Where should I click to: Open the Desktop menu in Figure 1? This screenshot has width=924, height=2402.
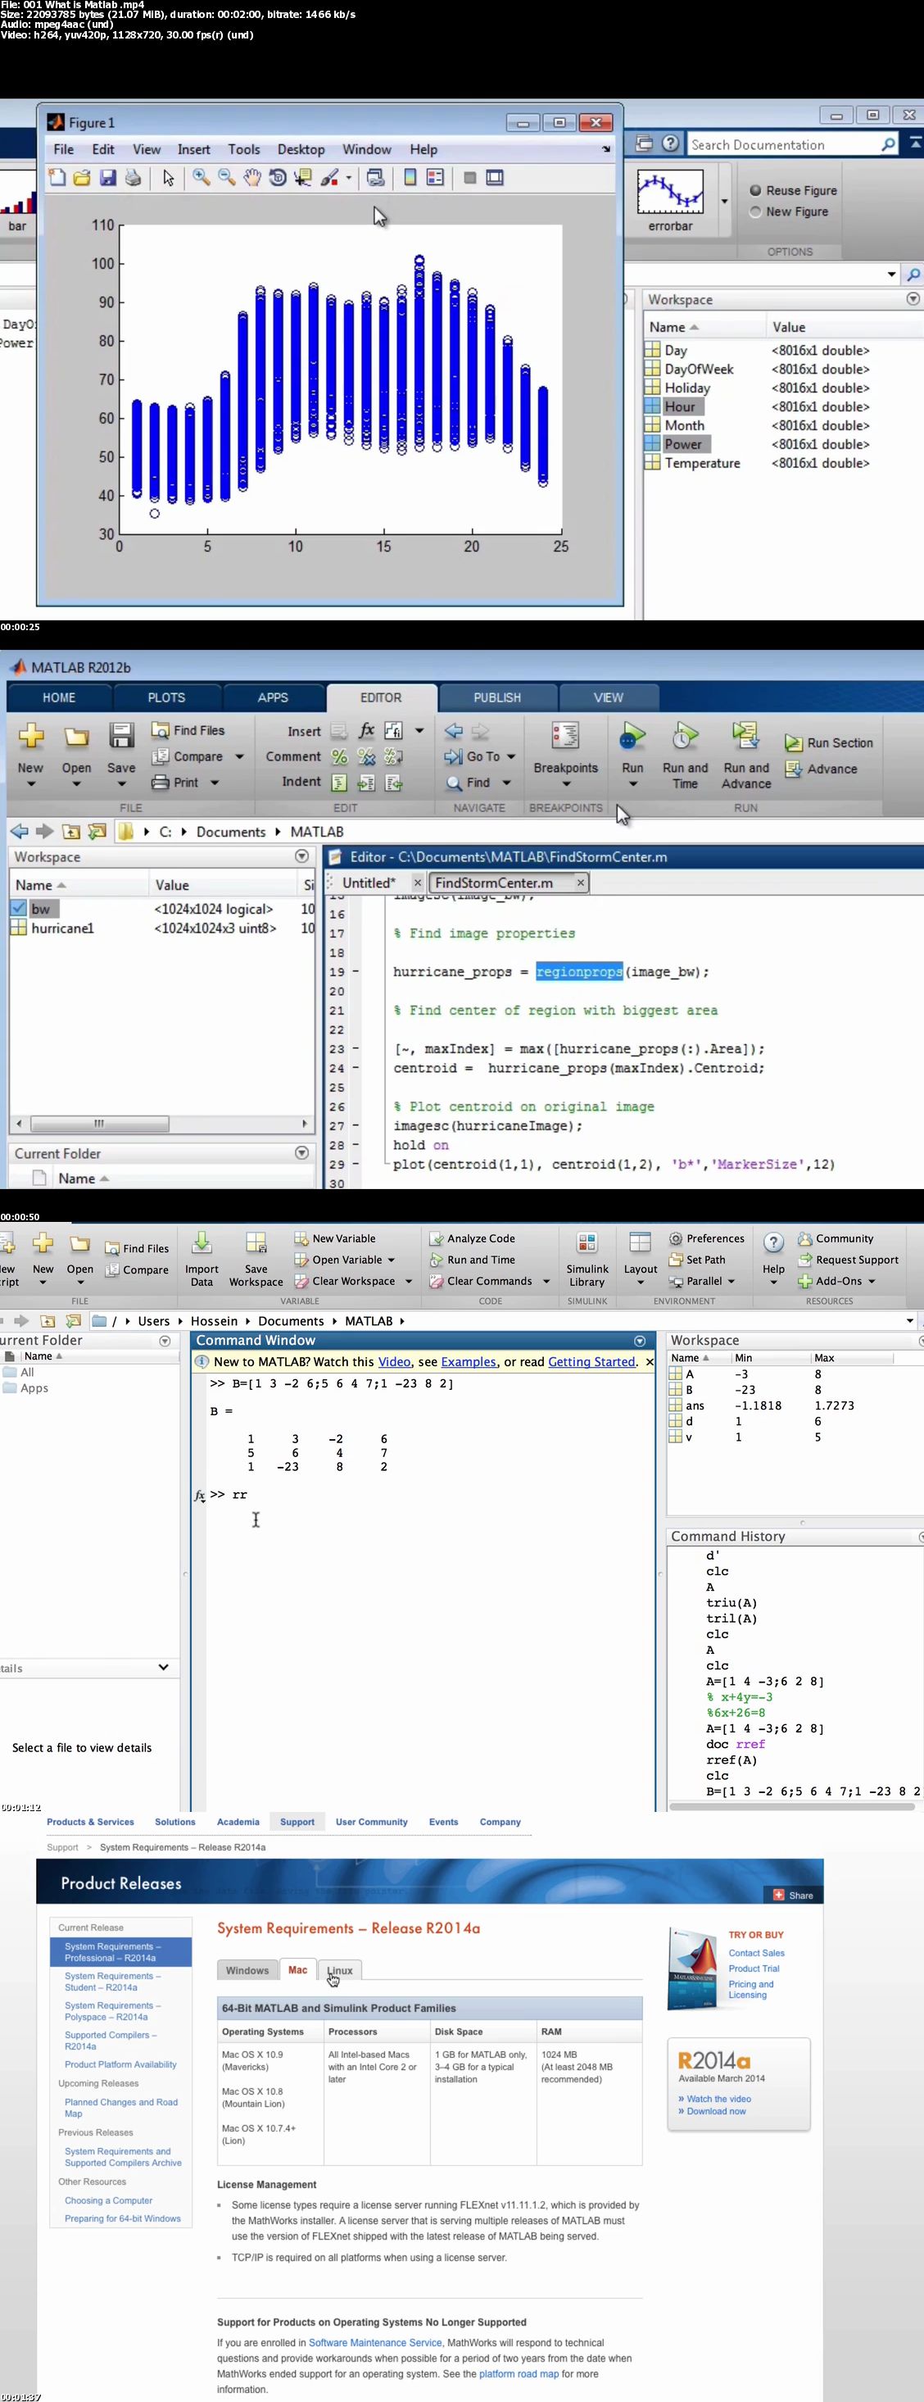(301, 149)
